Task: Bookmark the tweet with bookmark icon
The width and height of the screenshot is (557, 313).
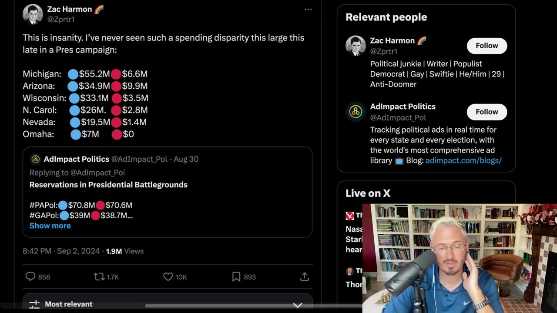Action: [x=236, y=276]
